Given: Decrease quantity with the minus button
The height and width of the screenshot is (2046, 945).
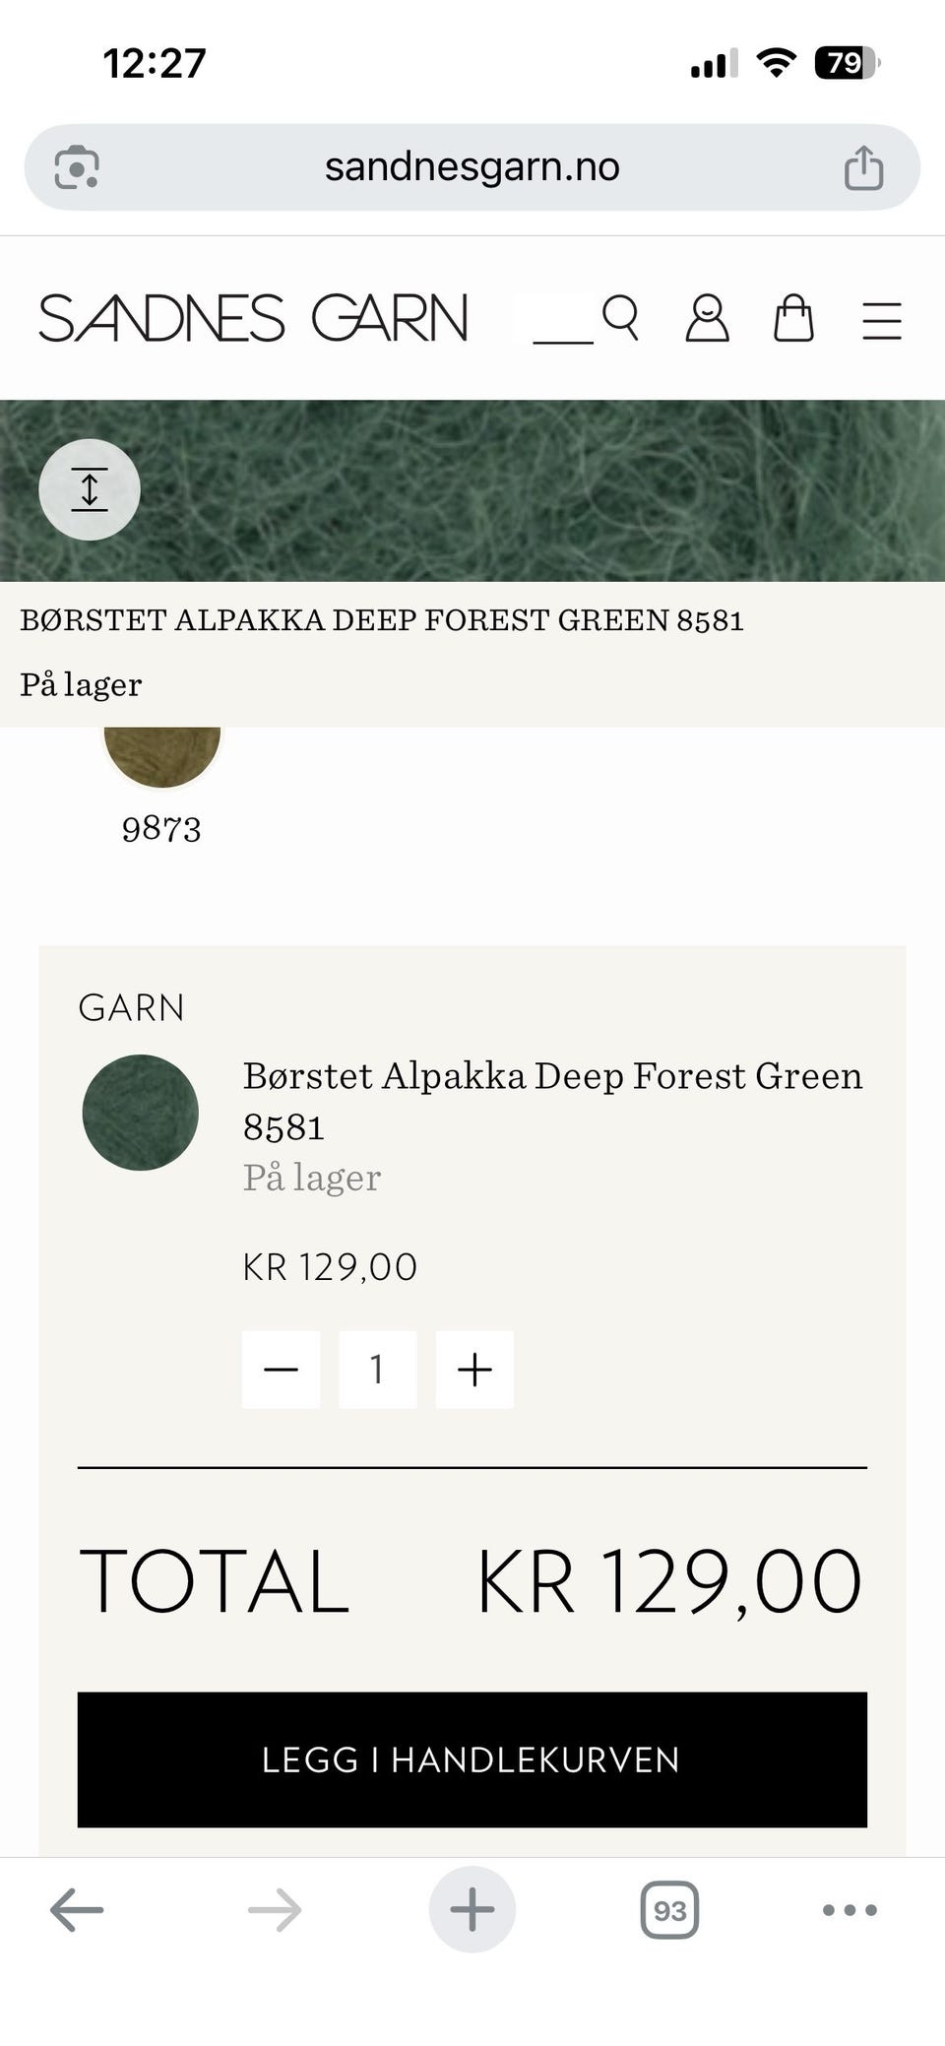Looking at the screenshot, I should (281, 1369).
